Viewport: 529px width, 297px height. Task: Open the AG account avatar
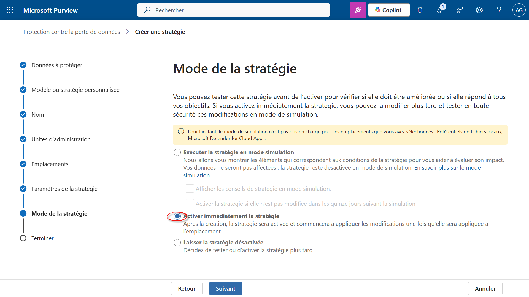(519, 10)
